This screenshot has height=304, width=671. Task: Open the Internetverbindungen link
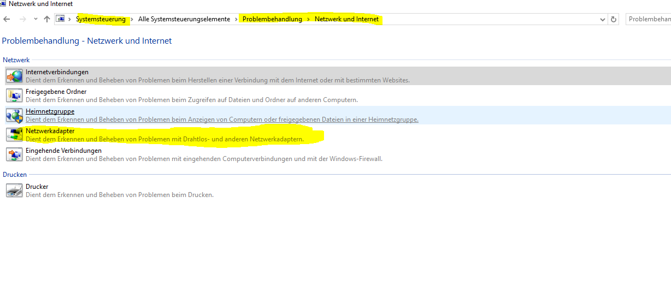click(x=57, y=72)
